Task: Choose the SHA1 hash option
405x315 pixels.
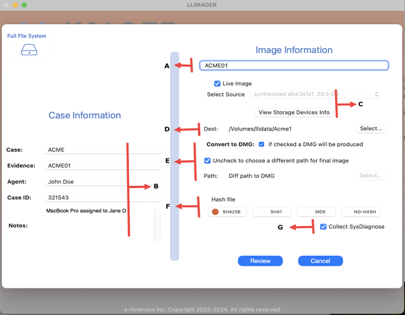Action: 272,211
